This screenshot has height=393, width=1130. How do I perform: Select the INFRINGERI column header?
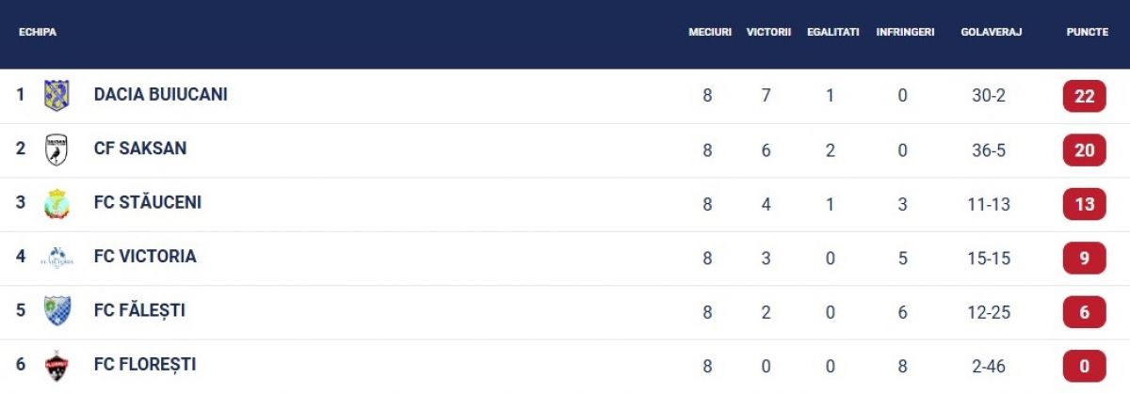point(905,32)
